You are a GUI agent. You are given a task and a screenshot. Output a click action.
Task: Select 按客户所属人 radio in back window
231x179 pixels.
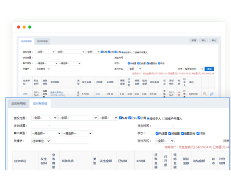click(x=134, y=52)
